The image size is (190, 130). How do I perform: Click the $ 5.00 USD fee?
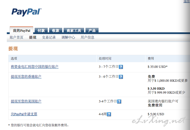point(156,114)
